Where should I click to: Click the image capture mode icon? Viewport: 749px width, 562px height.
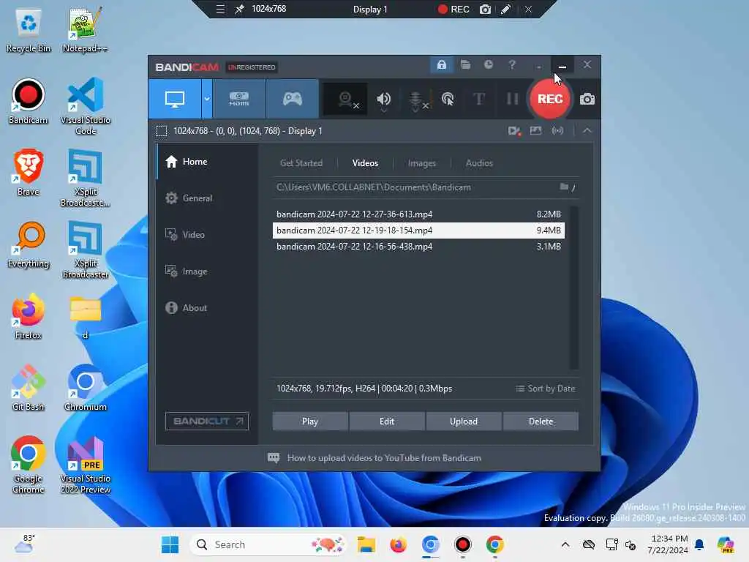535,130
